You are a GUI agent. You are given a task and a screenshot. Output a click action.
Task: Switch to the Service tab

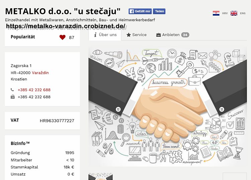[x=137, y=35]
